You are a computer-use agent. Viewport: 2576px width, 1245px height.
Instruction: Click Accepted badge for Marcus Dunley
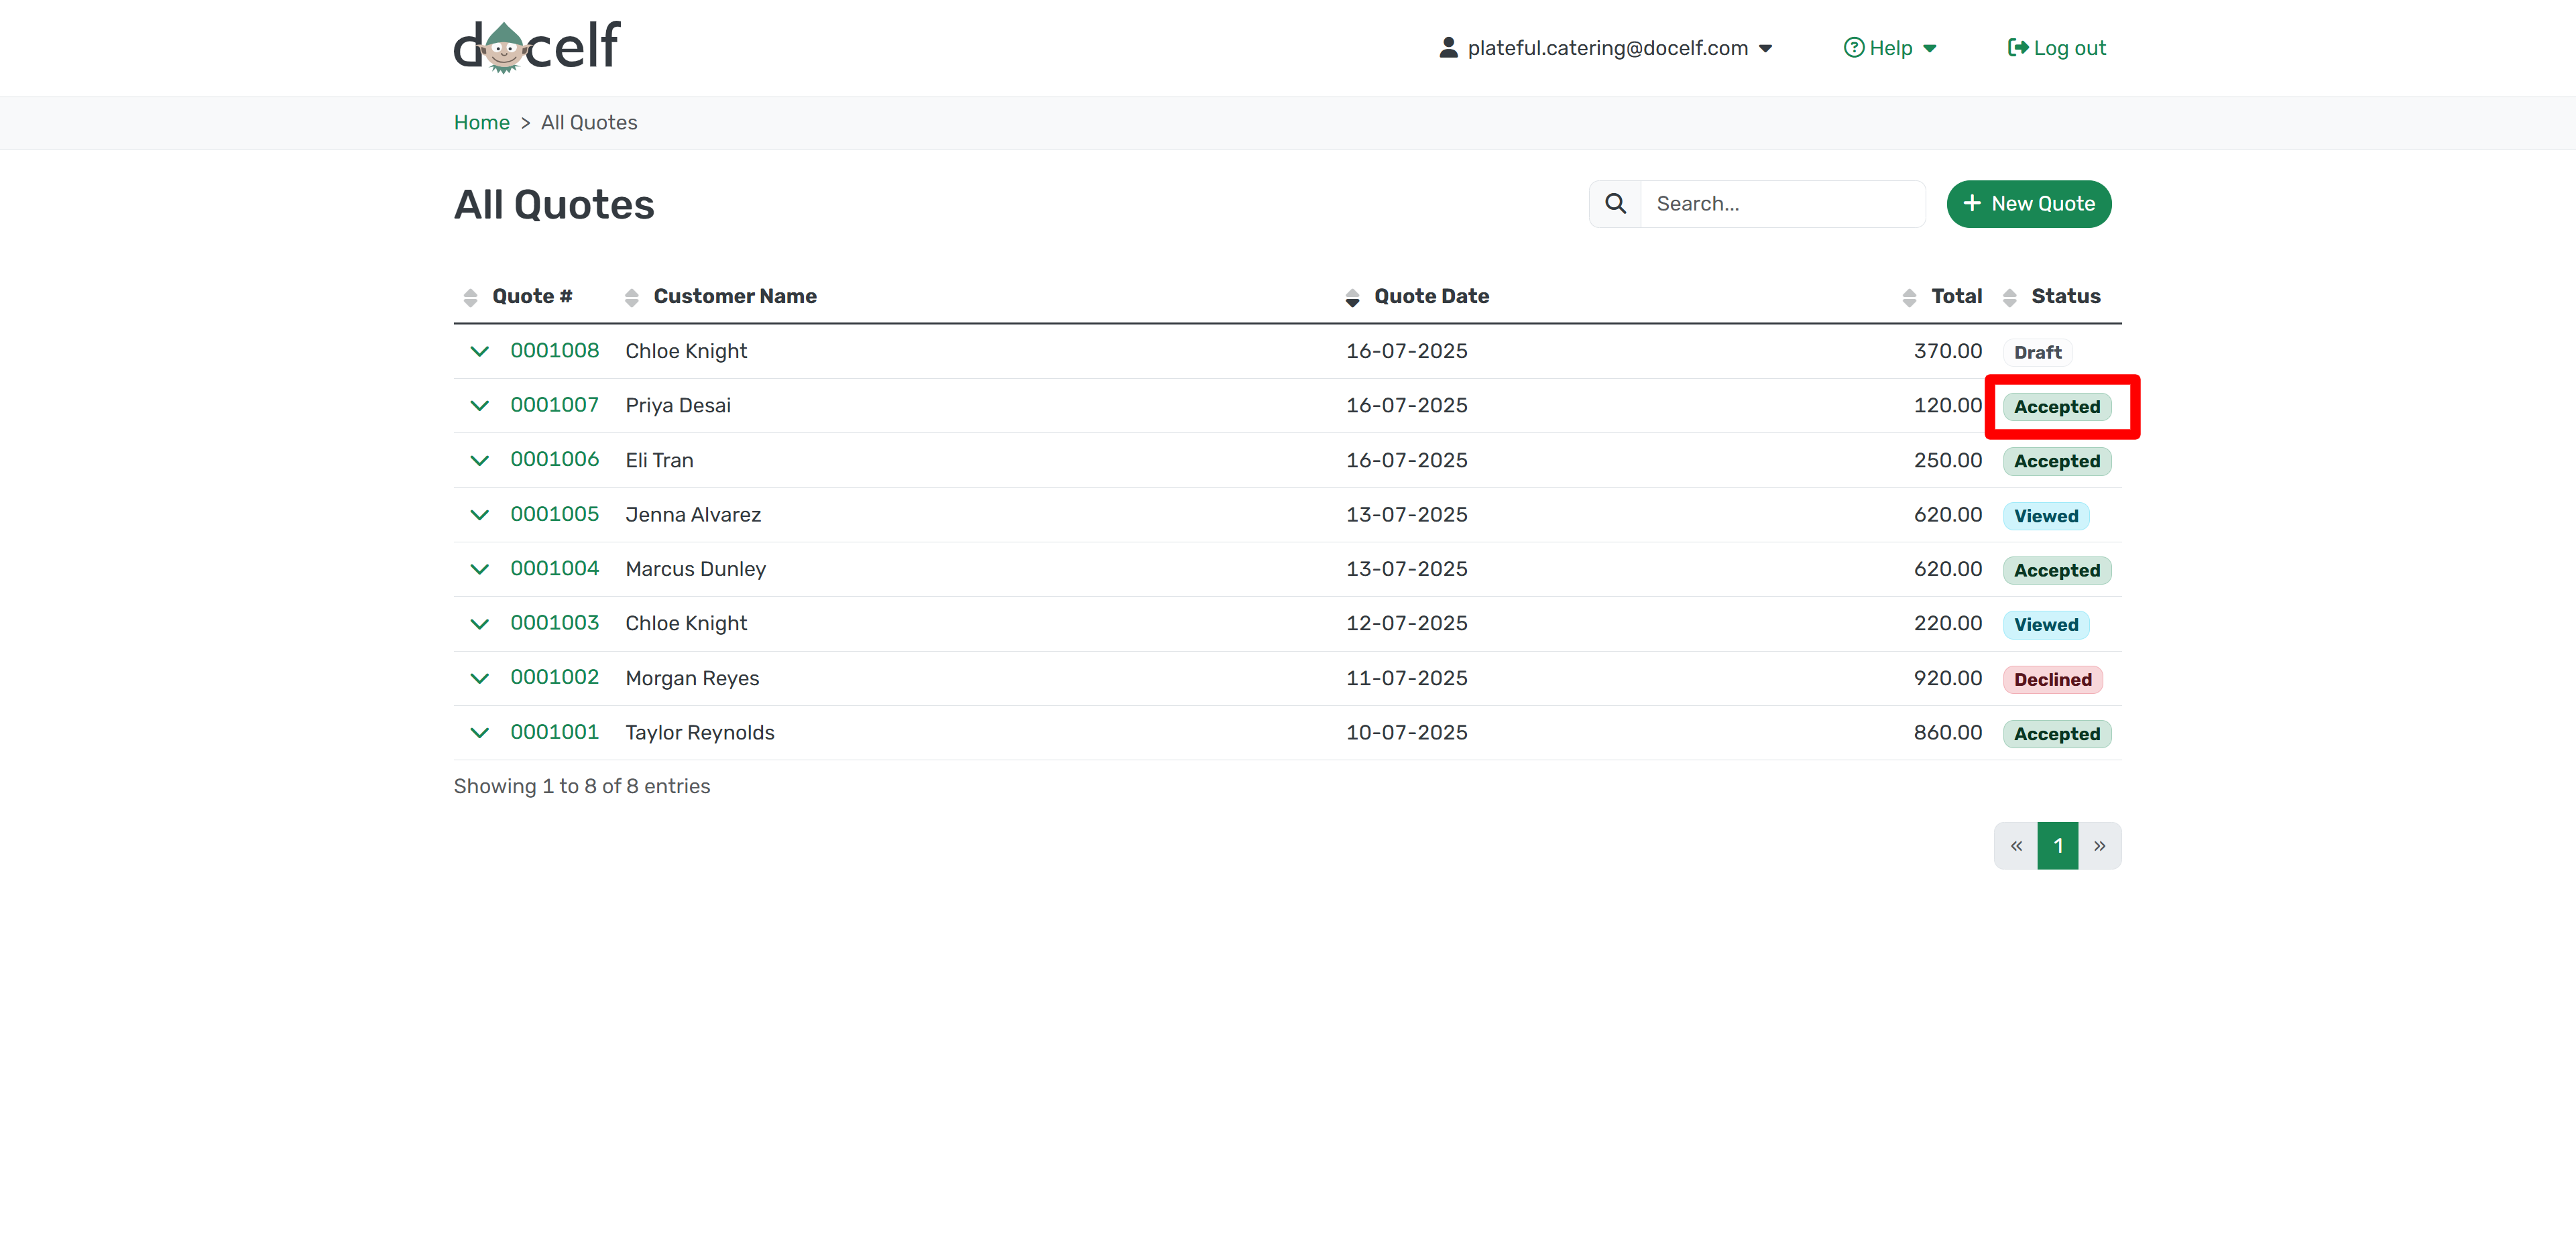2057,570
